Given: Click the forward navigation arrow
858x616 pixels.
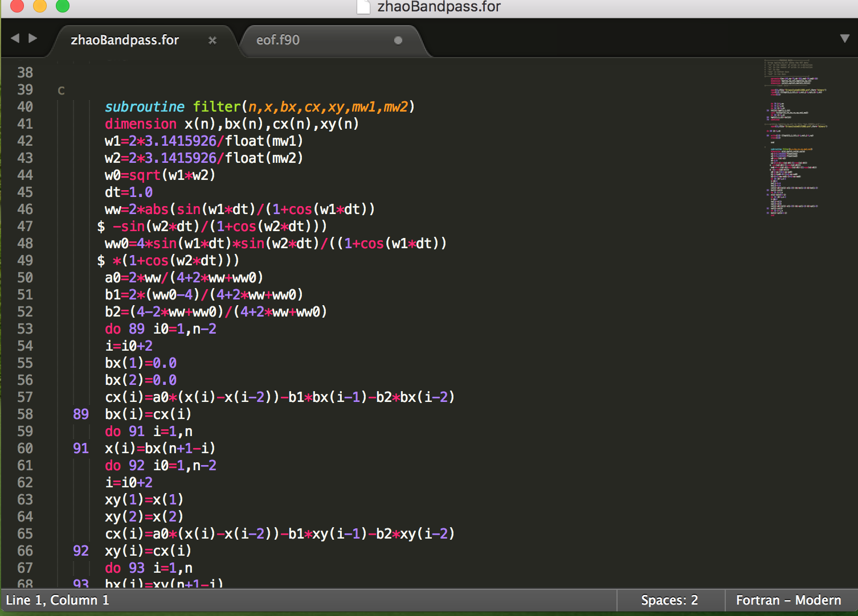Looking at the screenshot, I should 33,38.
